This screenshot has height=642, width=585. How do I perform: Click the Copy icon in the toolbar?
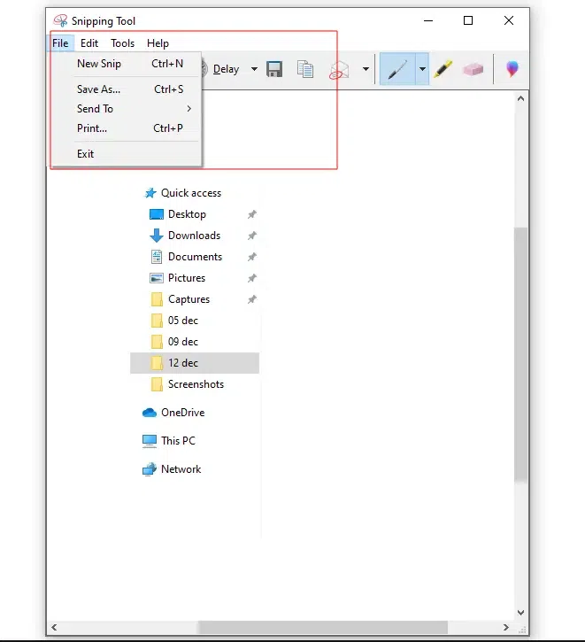[305, 69]
